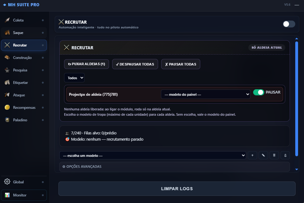Switch to Etiquetar module

click(24, 83)
